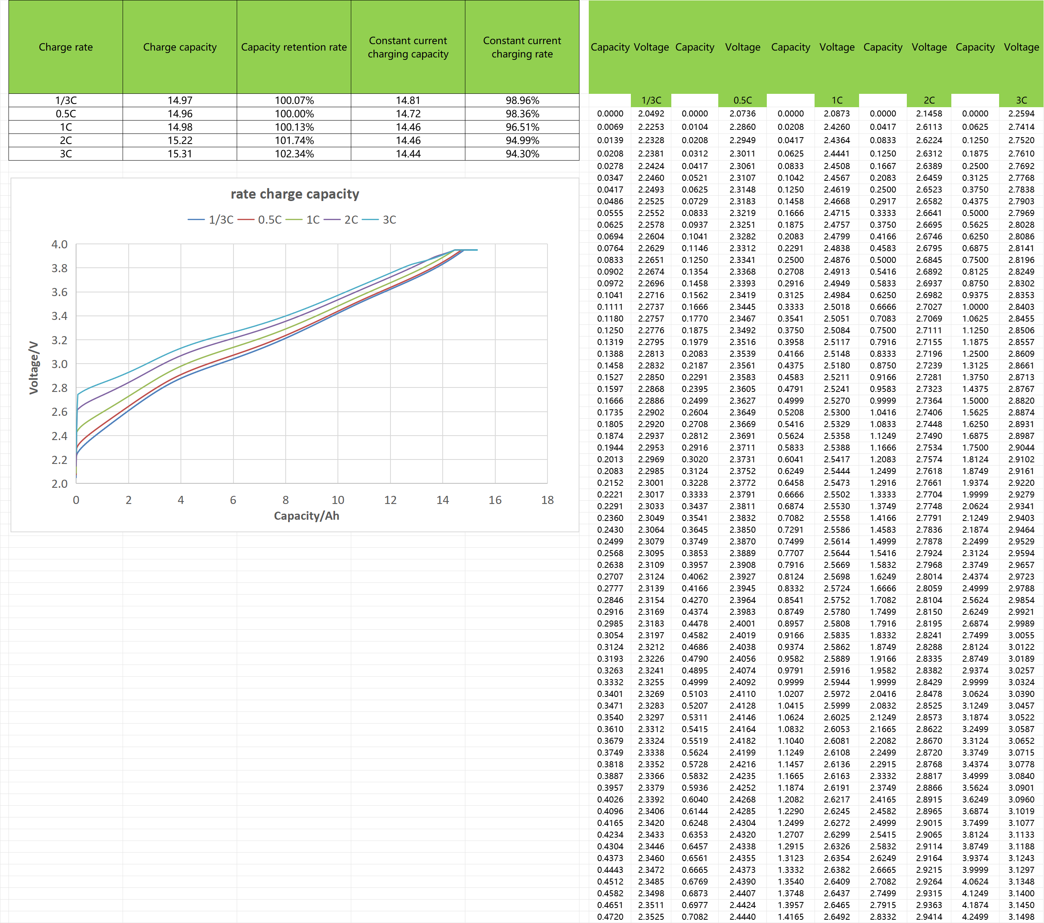Click the 4.0 label on voltage axis
This screenshot has height=923, width=1044.
59,245
